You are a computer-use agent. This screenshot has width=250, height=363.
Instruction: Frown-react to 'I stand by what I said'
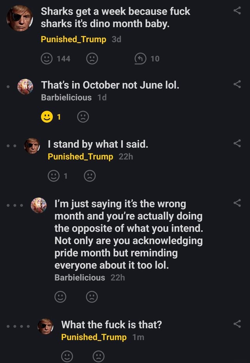pyautogui.click(x=89, y=176)
